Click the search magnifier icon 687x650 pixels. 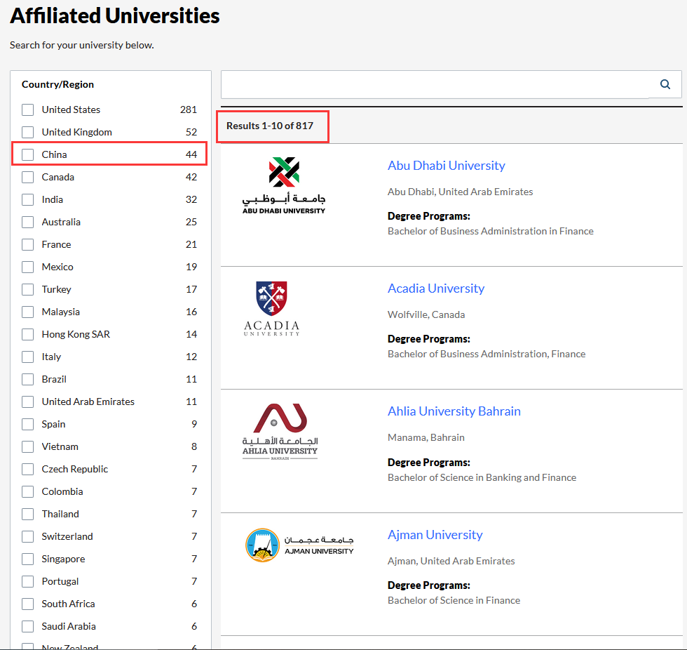665,84
